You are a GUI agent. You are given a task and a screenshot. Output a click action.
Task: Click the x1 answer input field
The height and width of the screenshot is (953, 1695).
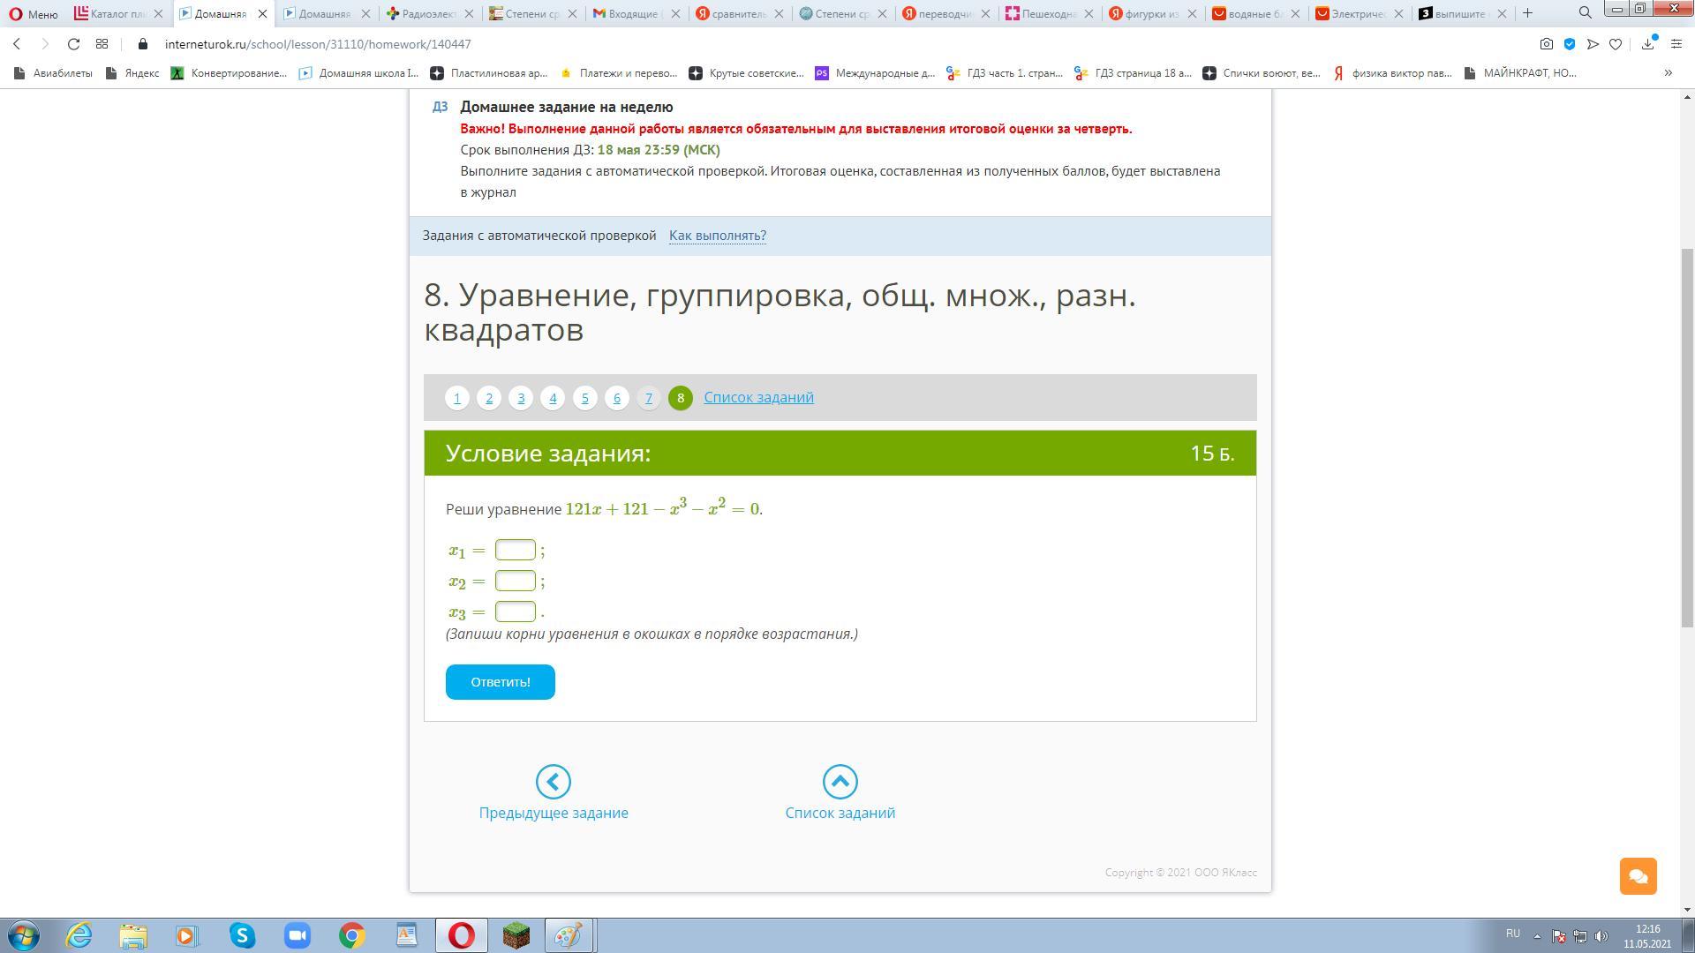pos(515,551)
